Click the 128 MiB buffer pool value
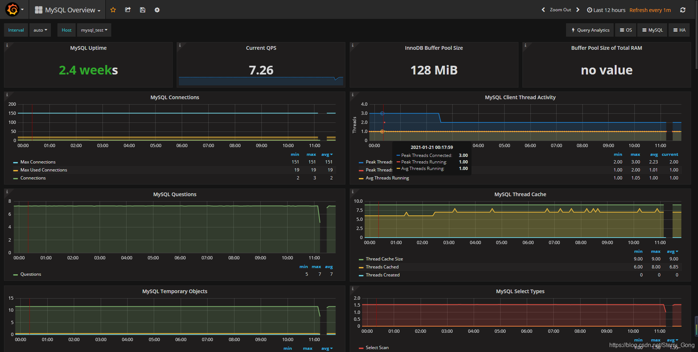The height and width of the screenshot is (352, 698). pyautogui.click(x=434, y=70)
